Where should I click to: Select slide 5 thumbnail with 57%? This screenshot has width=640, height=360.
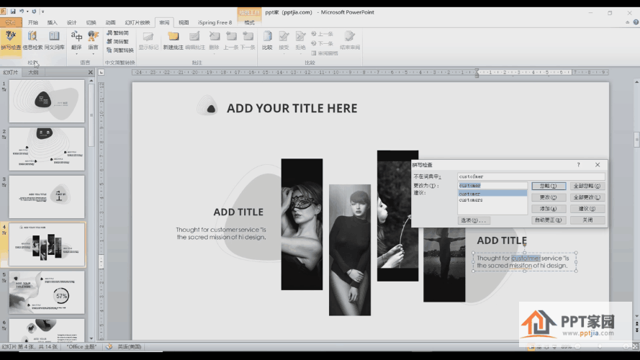47,292
